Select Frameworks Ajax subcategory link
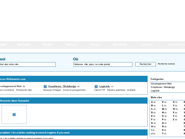This screenshot has width=185, height=139. coord(24,90)
